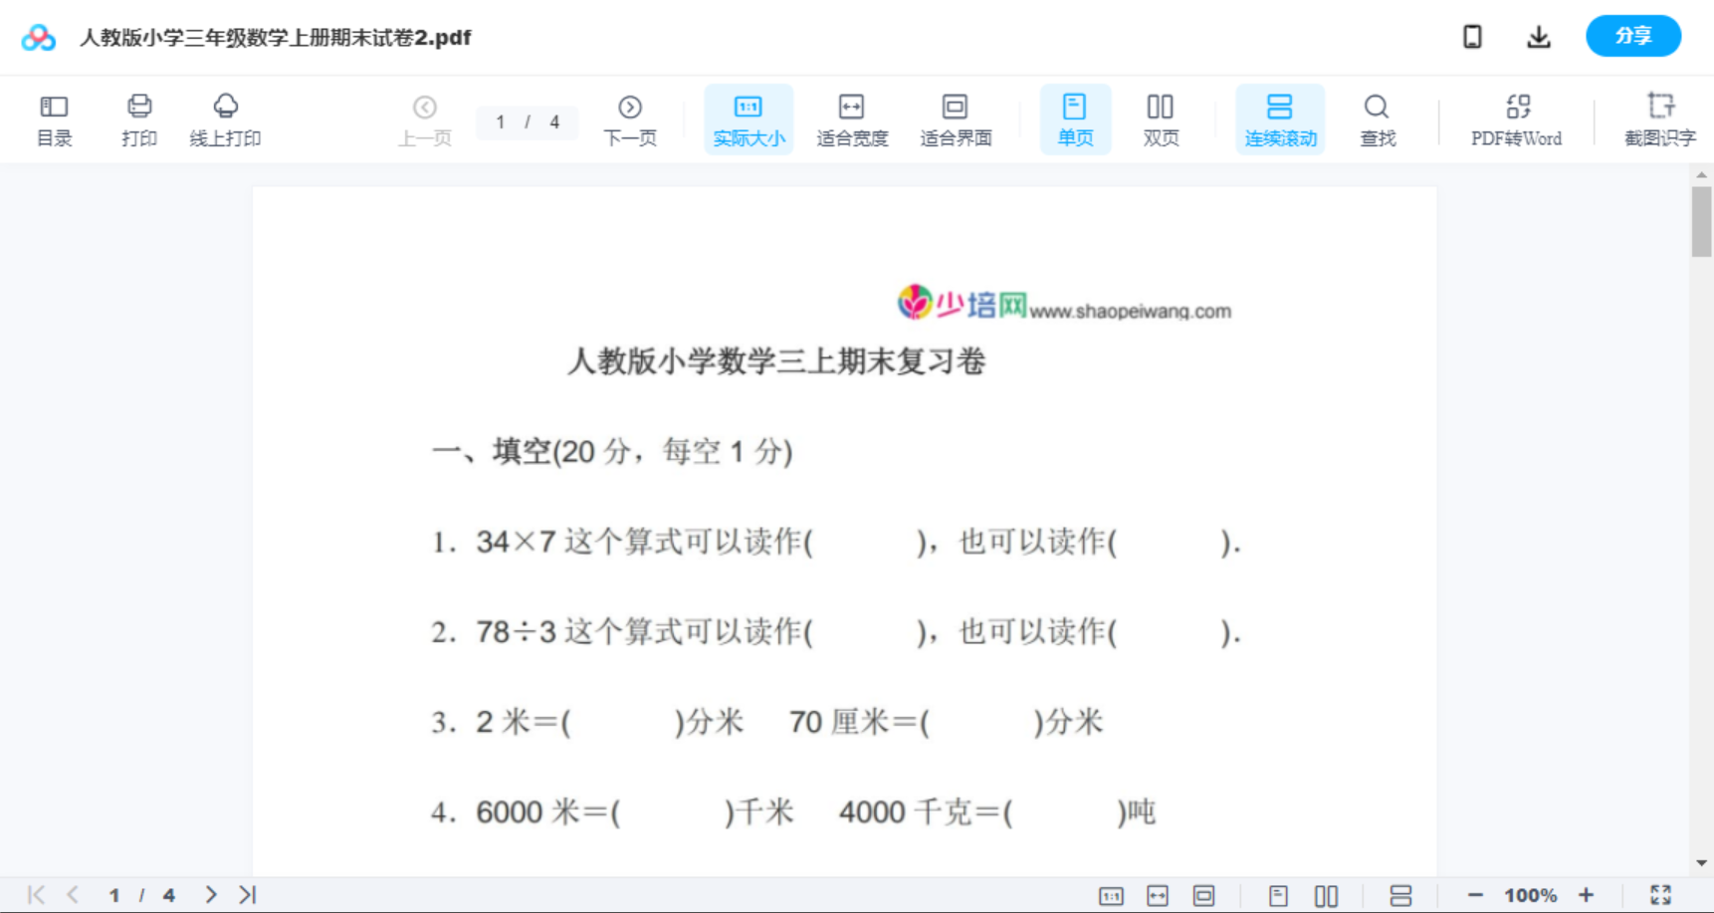
Task: Zoom in with the plus control
Action: coord(1587,894)
